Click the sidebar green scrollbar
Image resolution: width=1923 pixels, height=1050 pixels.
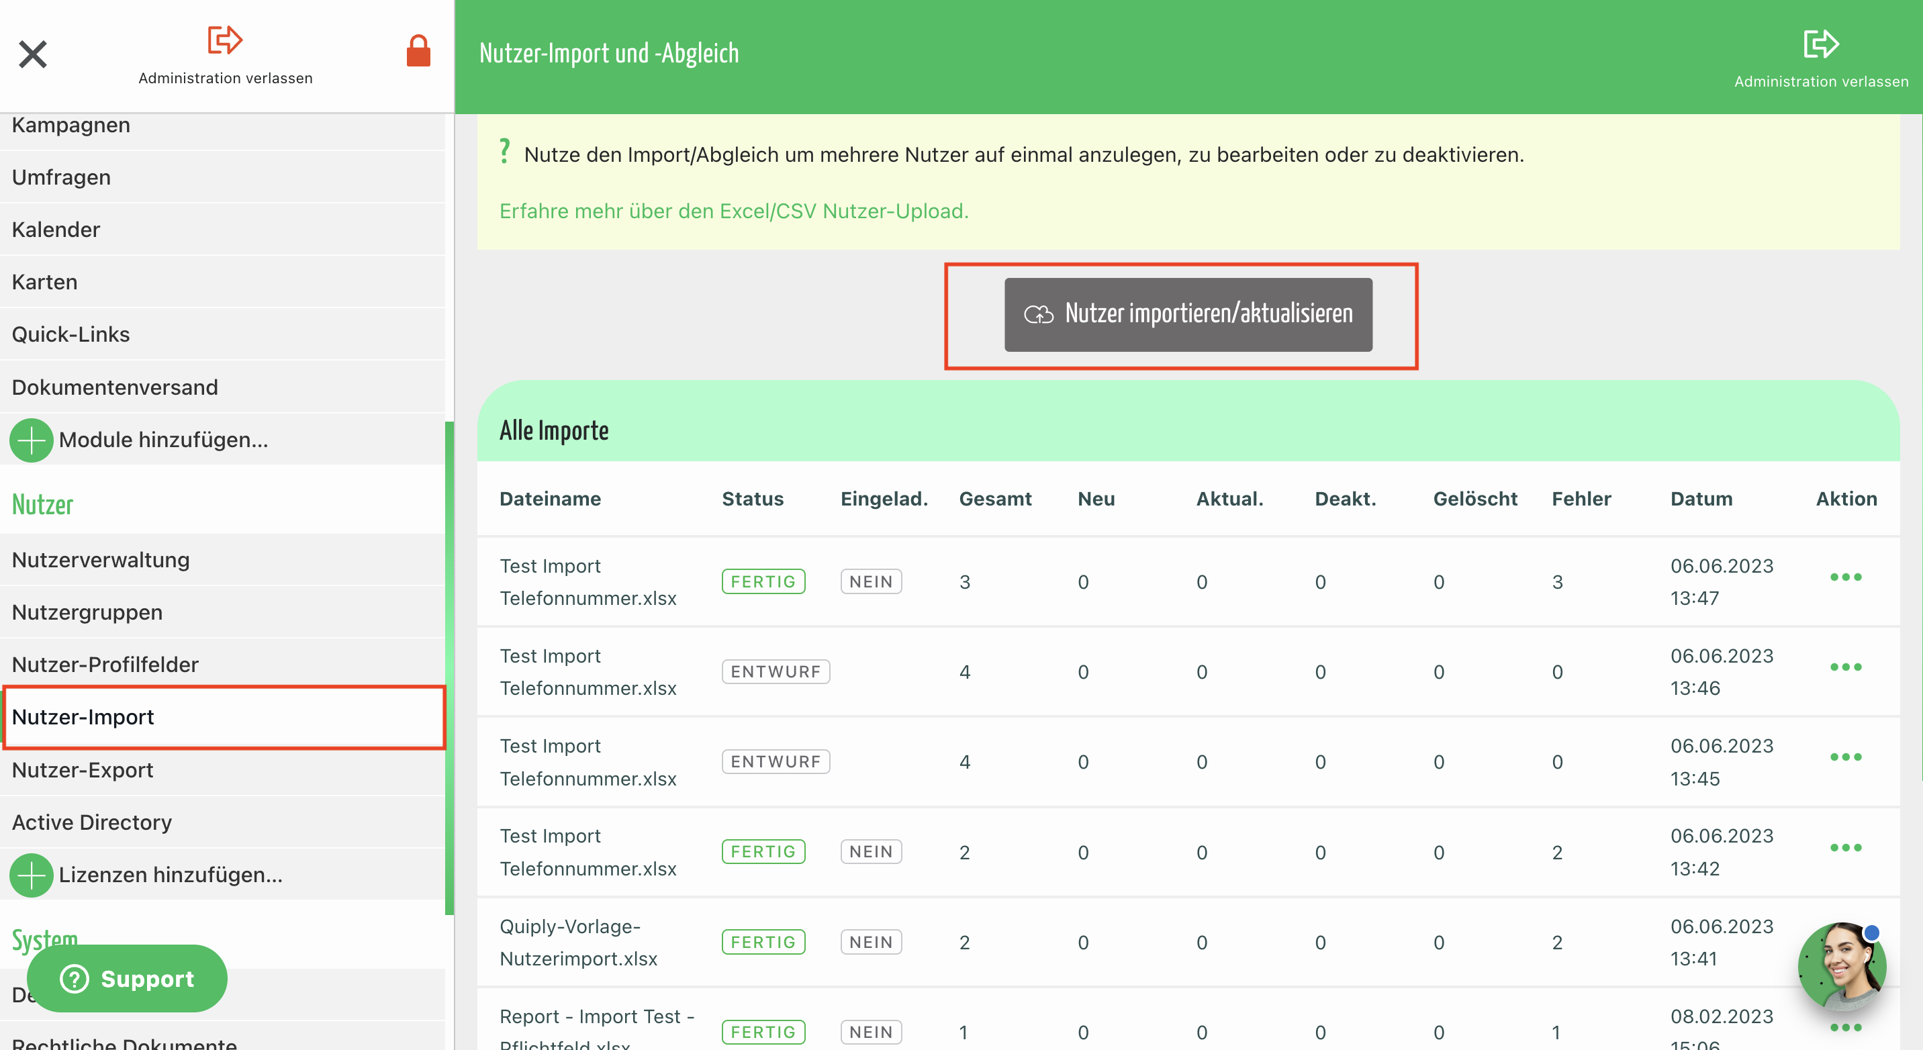pos(449,667)
